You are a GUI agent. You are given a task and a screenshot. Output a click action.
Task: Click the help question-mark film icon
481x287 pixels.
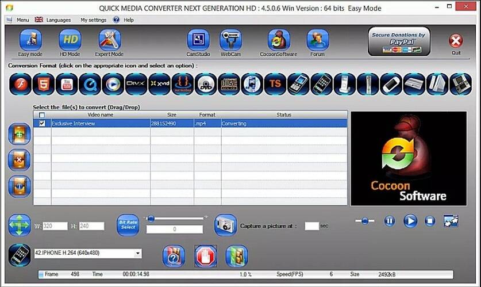pos(174,256)
